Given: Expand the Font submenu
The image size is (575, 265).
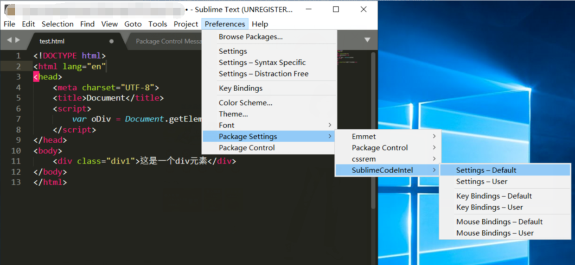Looking at the screenshot, I should [x=269, y=125].
